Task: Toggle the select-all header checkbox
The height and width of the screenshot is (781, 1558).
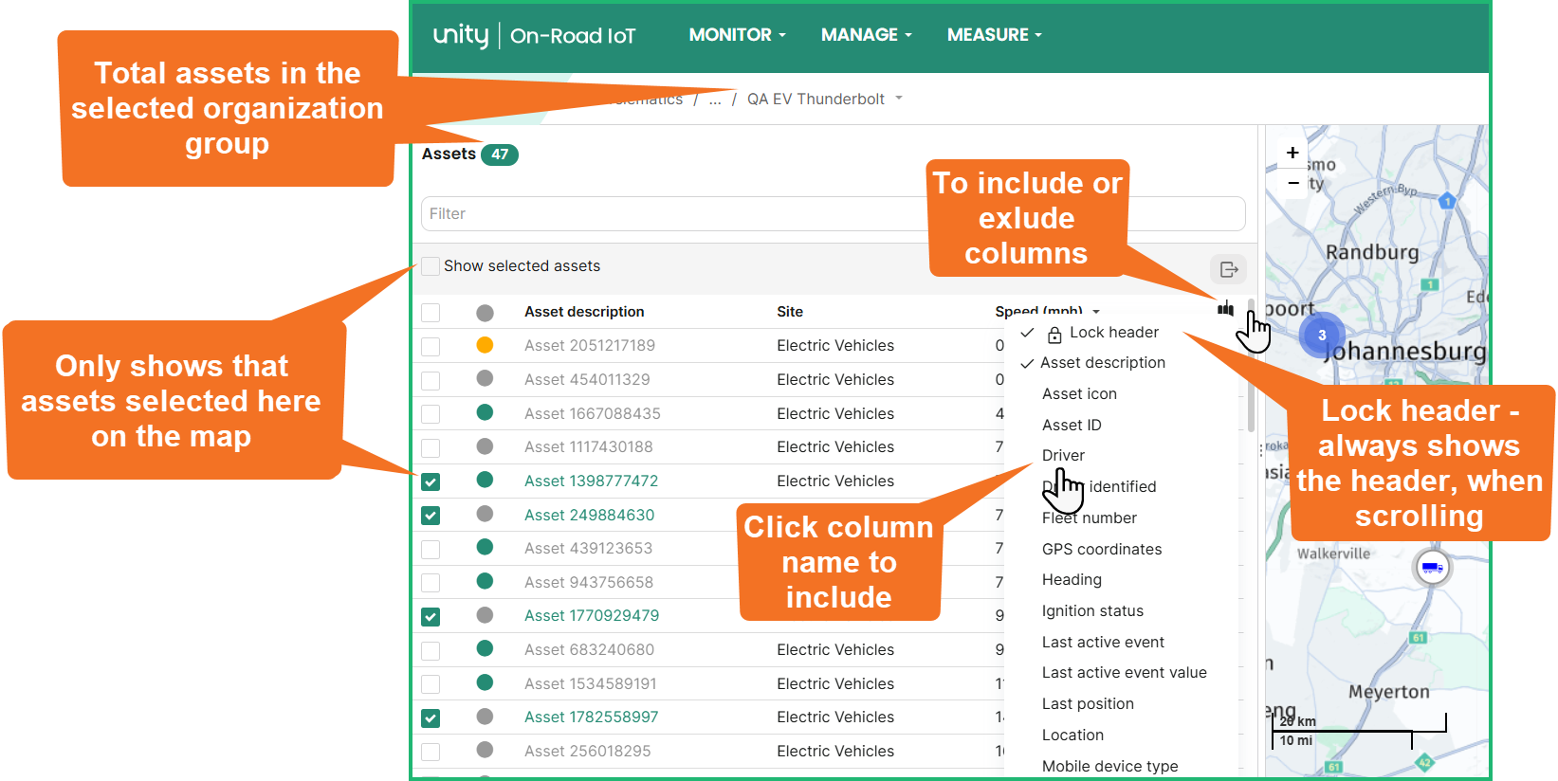Action: pyautogui.click(x=431, y=313)
